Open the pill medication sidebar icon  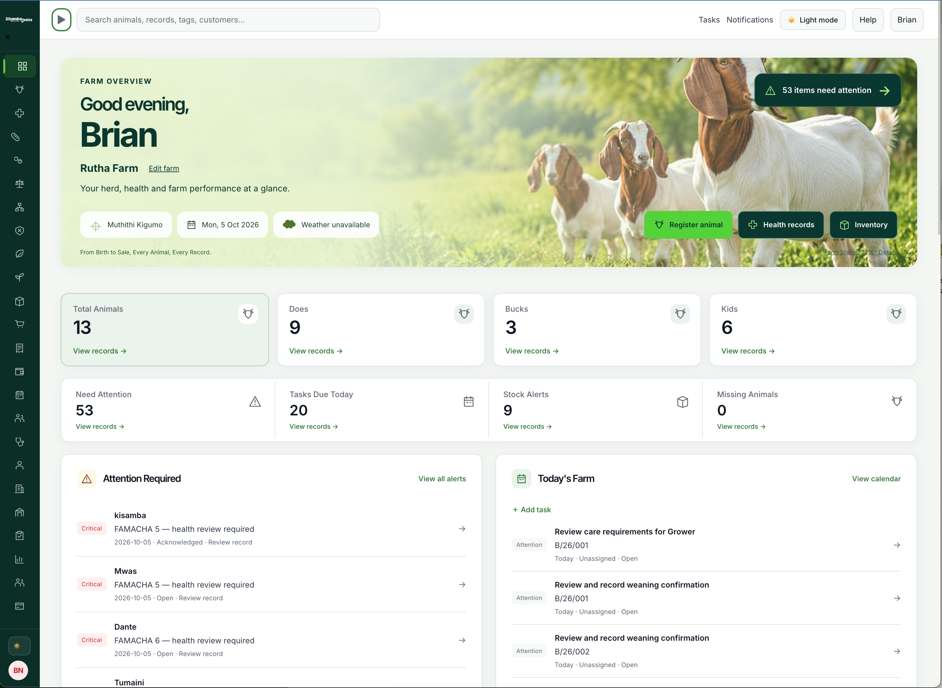pos(16,137)
